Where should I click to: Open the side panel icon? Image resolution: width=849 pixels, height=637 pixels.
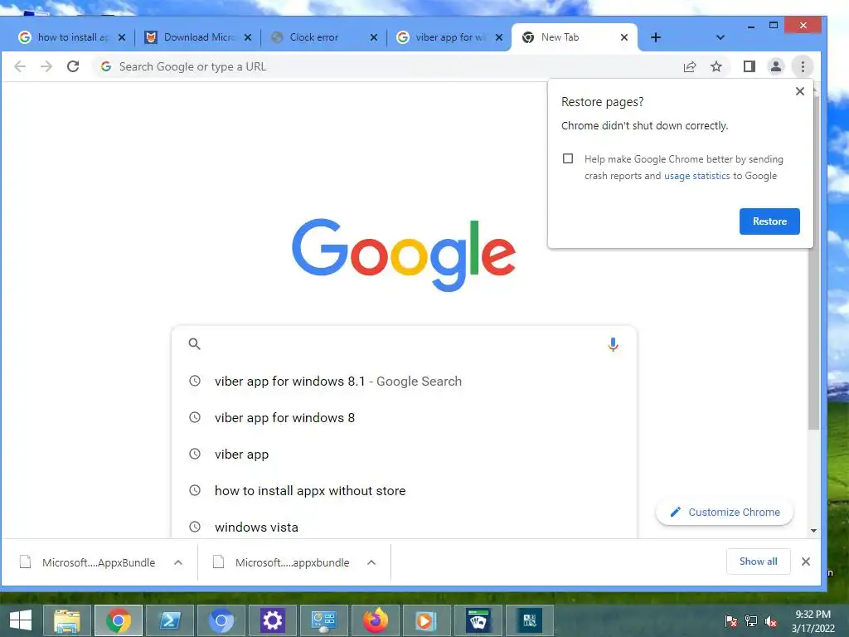(750, 66)
